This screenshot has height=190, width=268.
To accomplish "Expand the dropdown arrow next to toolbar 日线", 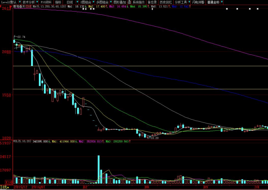I will click(x=77, y=2).
